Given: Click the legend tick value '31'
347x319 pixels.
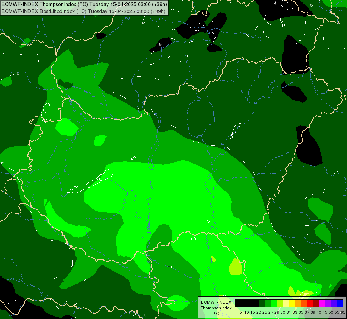Looking at the screenshot, I should click(289, 312).
